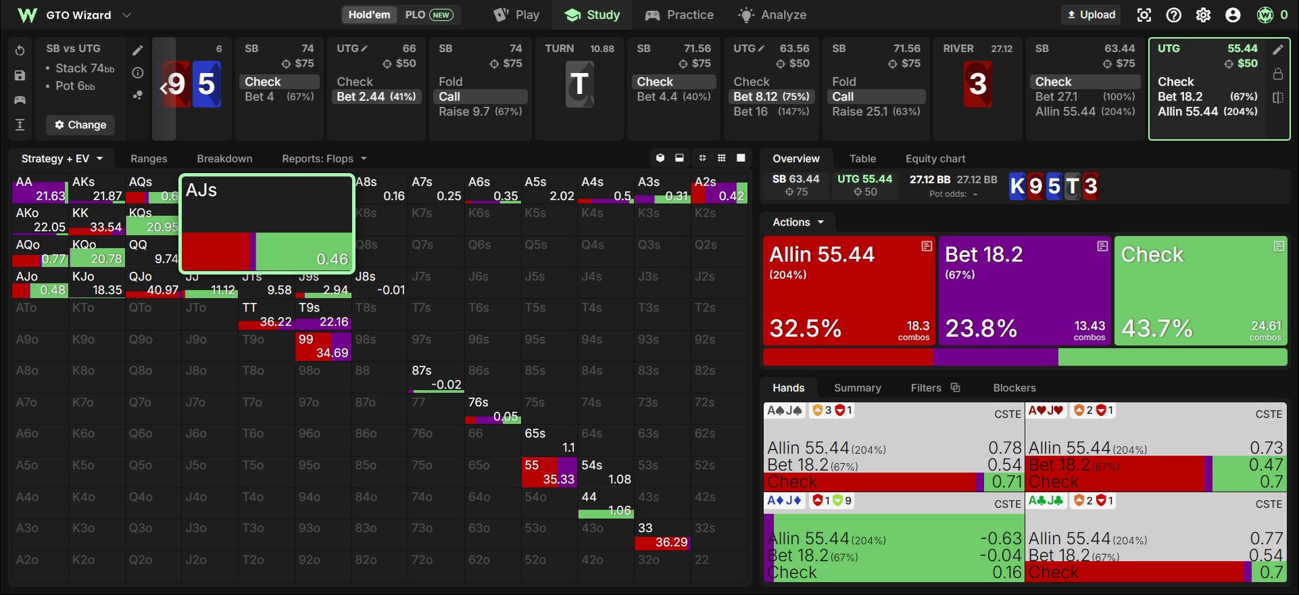Click the pencil edit icon on UTG card
The image size is (1299, 595).
[x=1278, y=49]
